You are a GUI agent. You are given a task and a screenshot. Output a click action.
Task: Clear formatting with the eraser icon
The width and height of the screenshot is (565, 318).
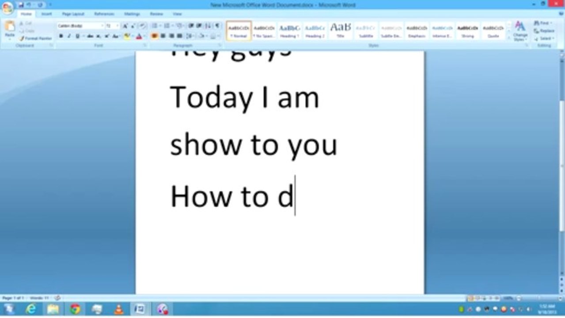[143, 26]
